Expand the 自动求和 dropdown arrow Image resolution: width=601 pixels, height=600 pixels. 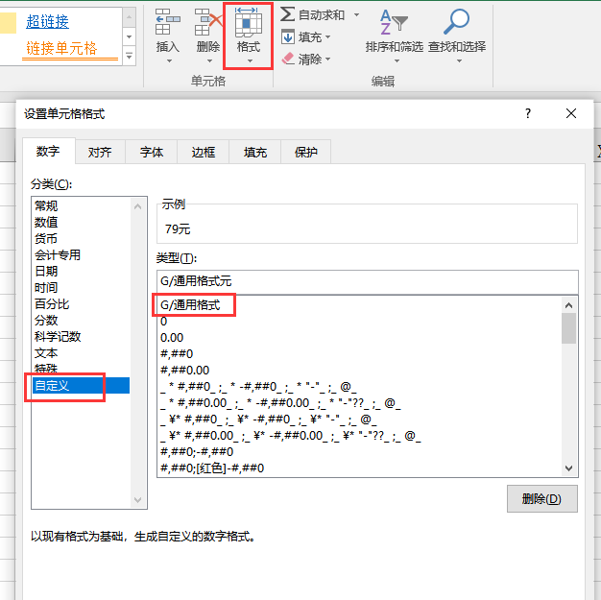pyautogui.click(x=356, y=15)
